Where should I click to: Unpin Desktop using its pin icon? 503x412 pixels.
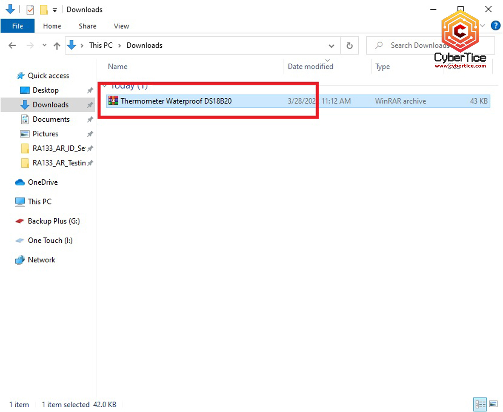pyautogui.click(x=90, y=91)
